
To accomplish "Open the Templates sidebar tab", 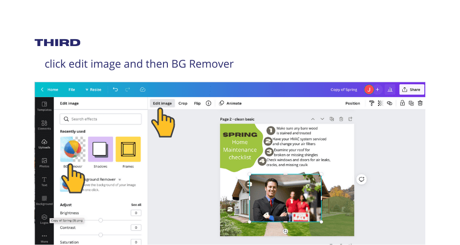I will point(45,106).
